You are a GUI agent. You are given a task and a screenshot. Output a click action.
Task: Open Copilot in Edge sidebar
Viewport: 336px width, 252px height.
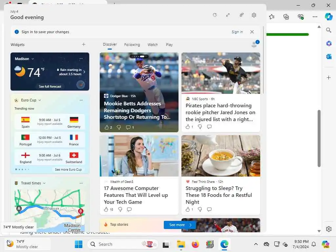click(x=328, y=16)
